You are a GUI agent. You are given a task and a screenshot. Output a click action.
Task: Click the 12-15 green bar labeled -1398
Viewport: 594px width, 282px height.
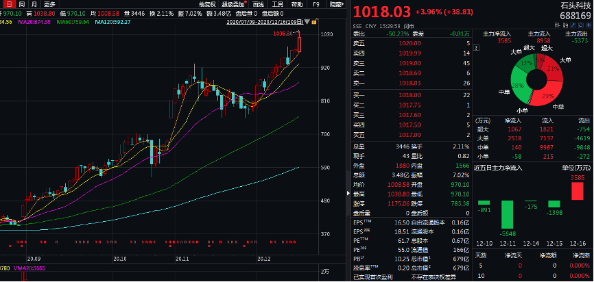click(554, 204)
